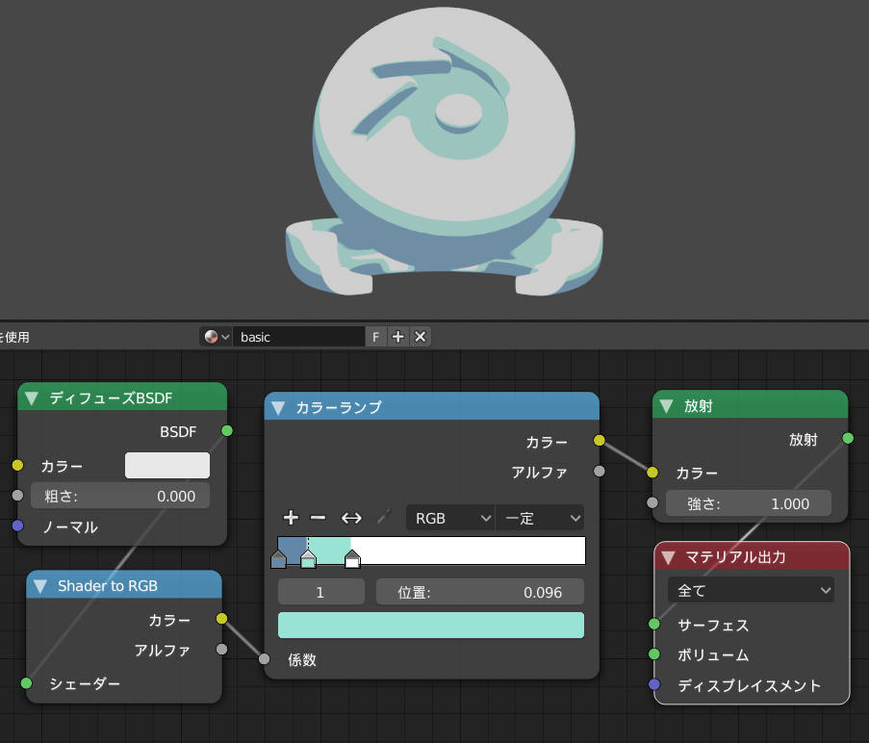Click color ramp カラー output socket
This screenshot has width=869, height=743.
[x=600, y=441]
